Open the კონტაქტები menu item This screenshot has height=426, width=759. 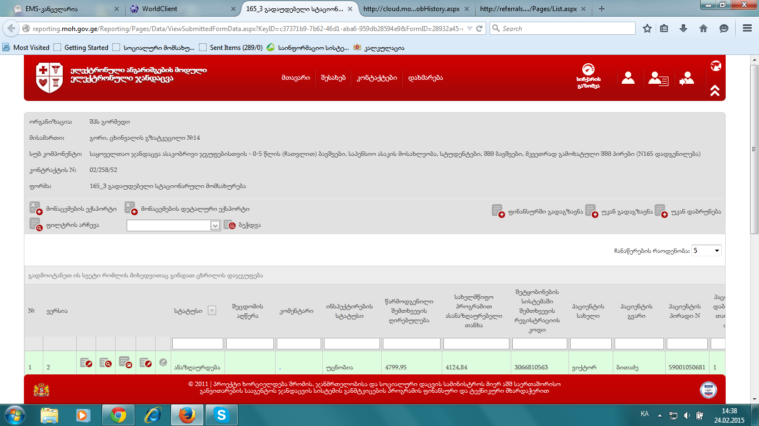pos(377,78)
